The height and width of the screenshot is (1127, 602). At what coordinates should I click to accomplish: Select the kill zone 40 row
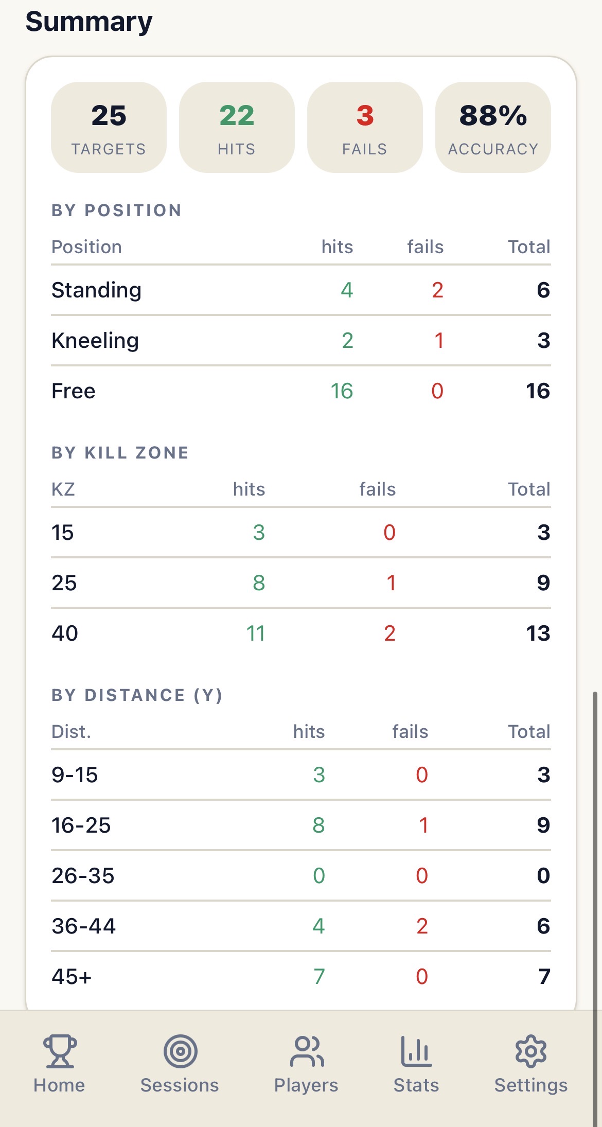click(x=301, y=633)
